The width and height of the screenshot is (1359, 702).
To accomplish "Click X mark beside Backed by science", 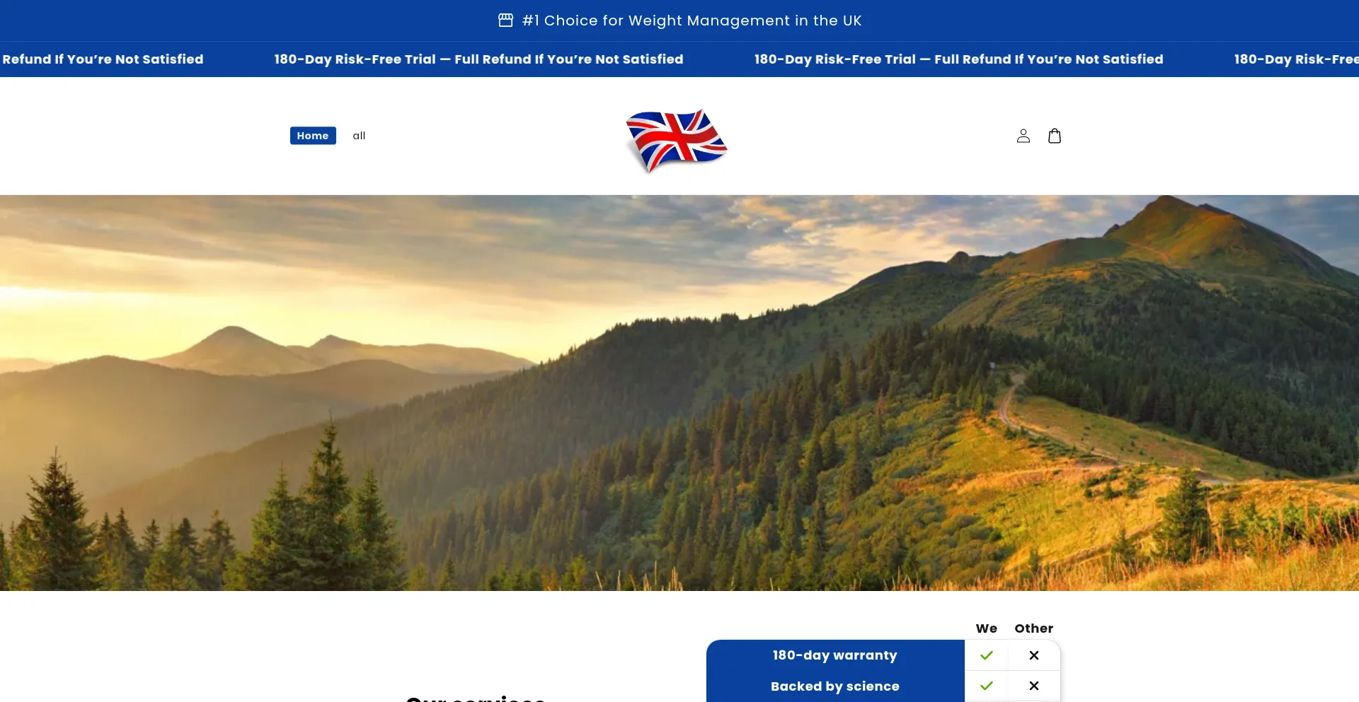I will pos(1034,686).
